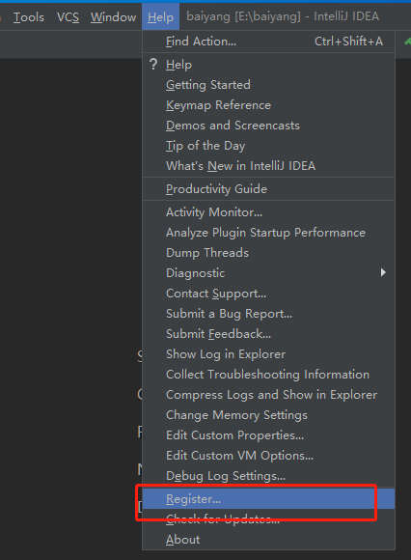Image resolution: width=411 pixels, height=560 pixels.
Task: Select Find Action... entry
Action: pyautogui.click(x=268, y=42)
